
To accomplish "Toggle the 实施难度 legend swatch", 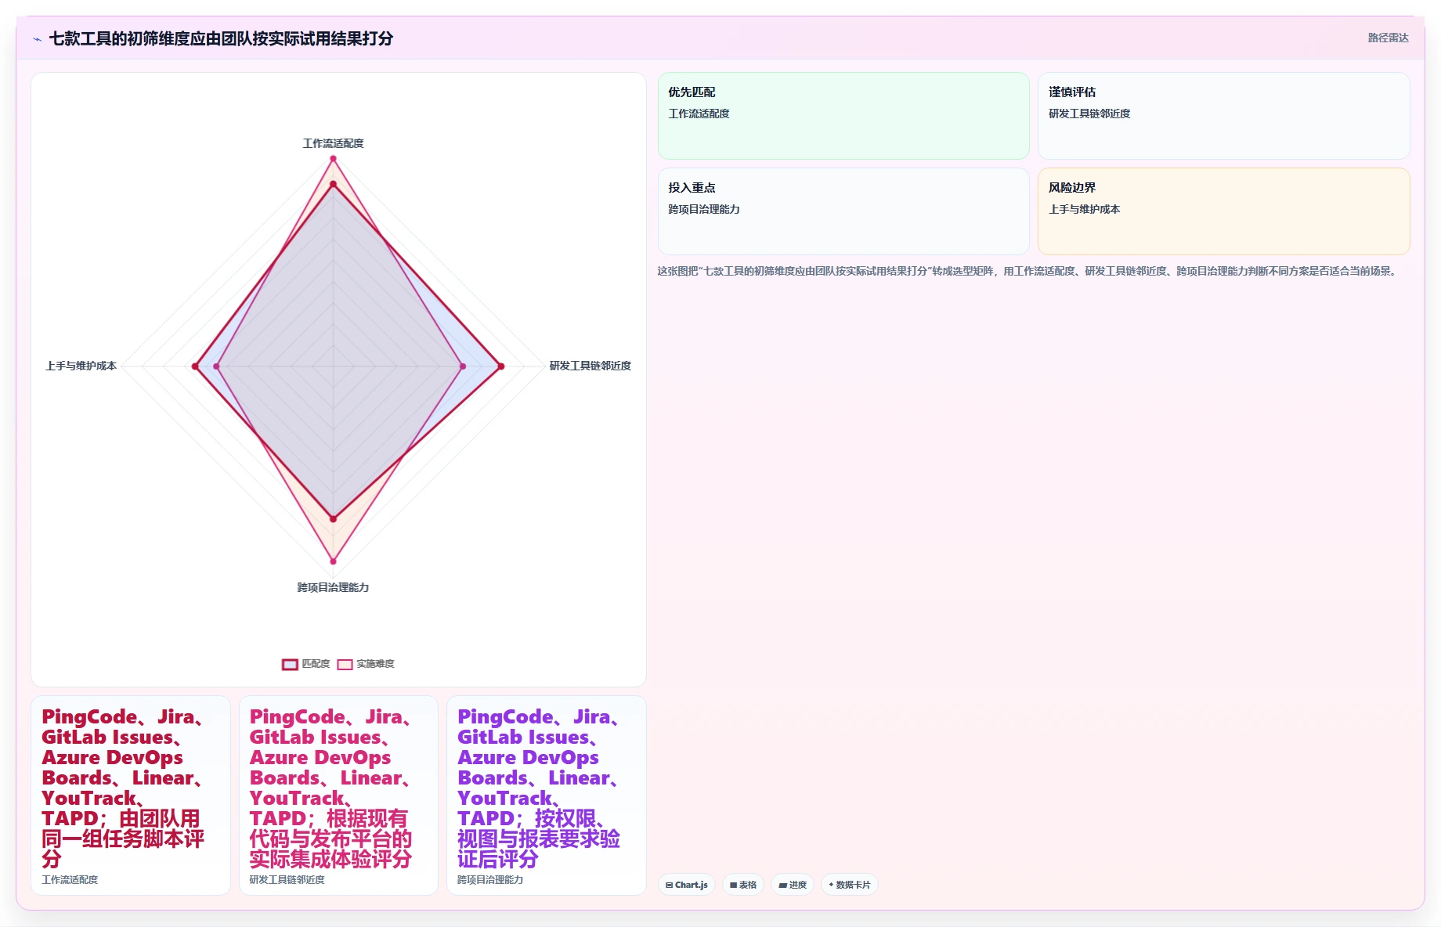I will point(345,664).
